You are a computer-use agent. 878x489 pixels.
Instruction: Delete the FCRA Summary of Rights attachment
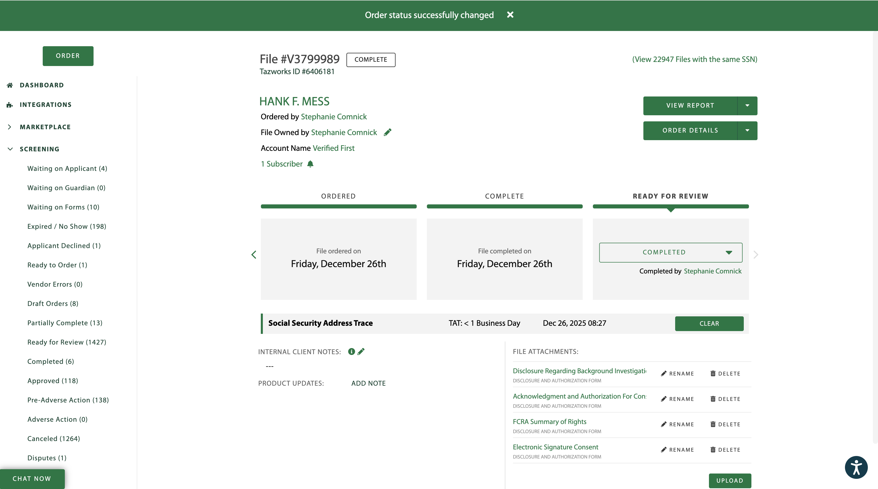[x=725, y=424]
